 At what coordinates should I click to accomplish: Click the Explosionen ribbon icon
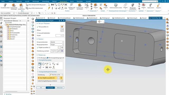point(151,5)
